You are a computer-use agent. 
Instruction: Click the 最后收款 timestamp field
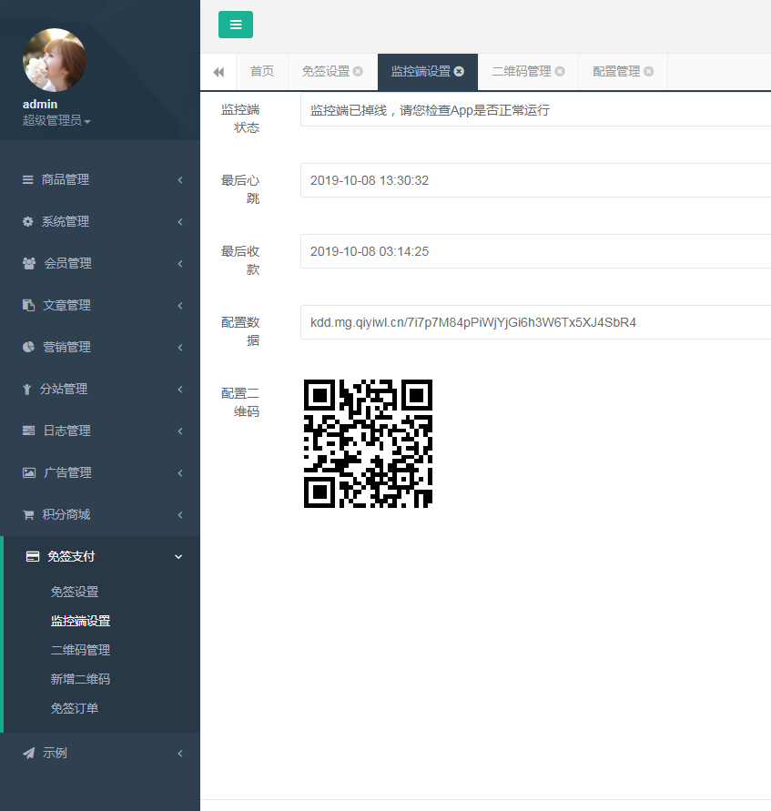click(535, 251)
